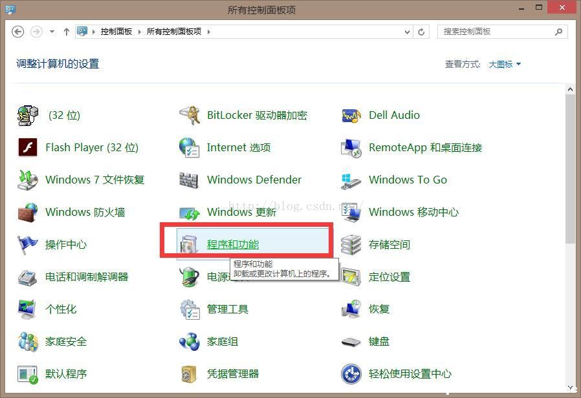Open the 电话和调制解调器 phone icon
The width and height of the screenshot is (581, 398).
click(x=28, y=277)
